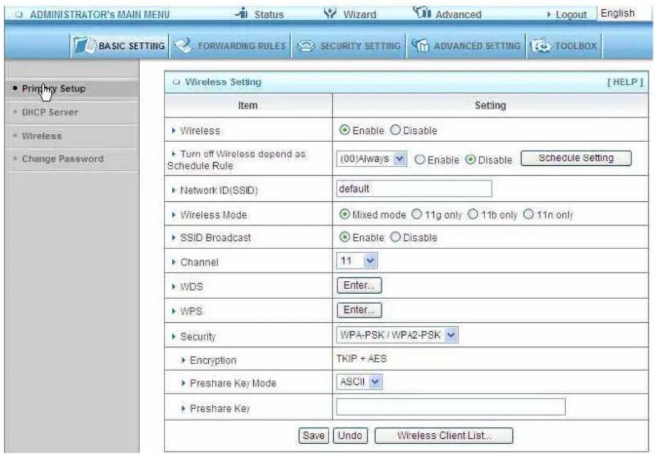Open the Channel 11 dropdown
The height and width of the screenshot is (454, 655).
coord(357,261)
